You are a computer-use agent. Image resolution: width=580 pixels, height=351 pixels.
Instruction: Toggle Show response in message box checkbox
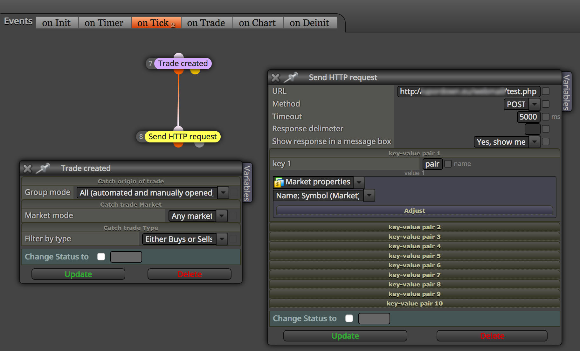pyautogui.click(x=546, y=141)
